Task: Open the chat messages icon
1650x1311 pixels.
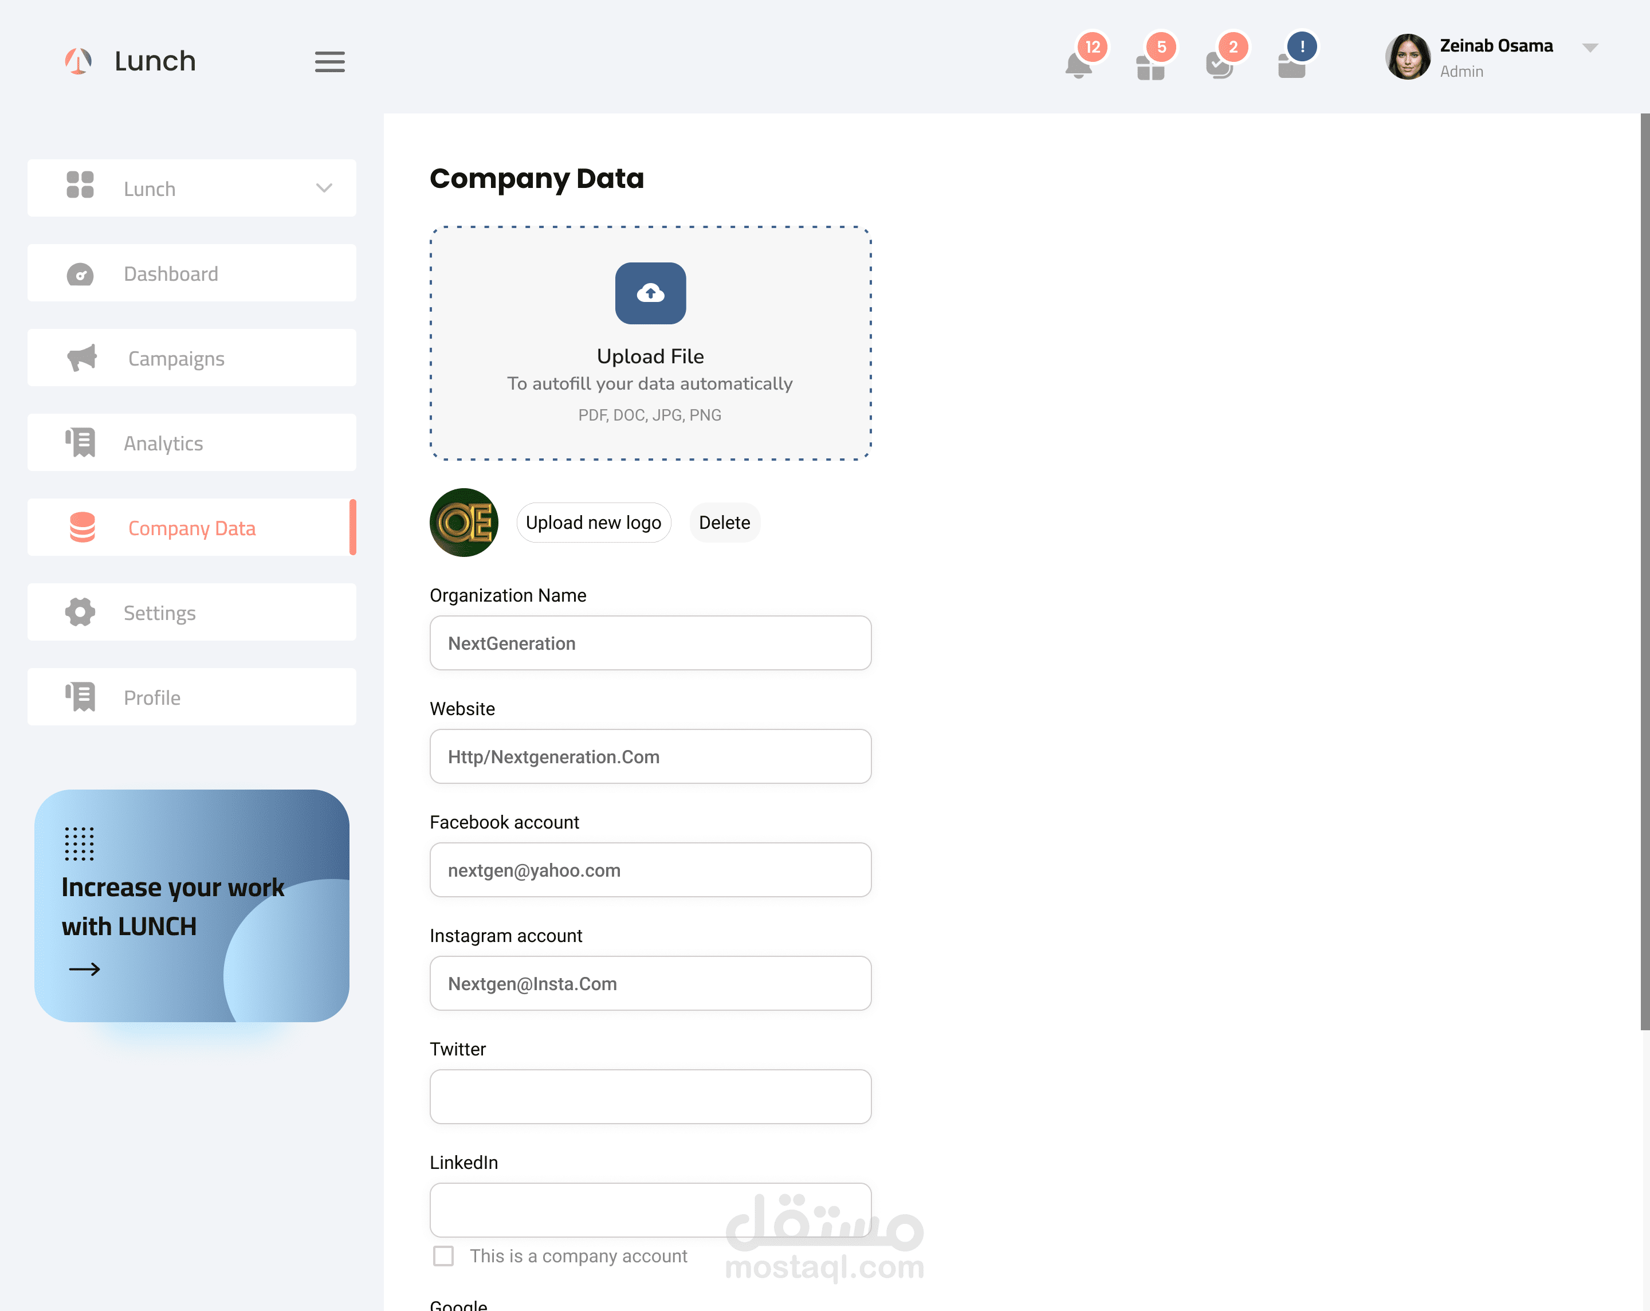Action: pos(1219,65)
